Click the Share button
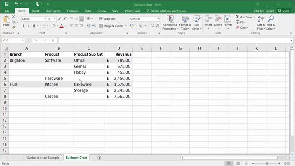 [x=283, y=11]
